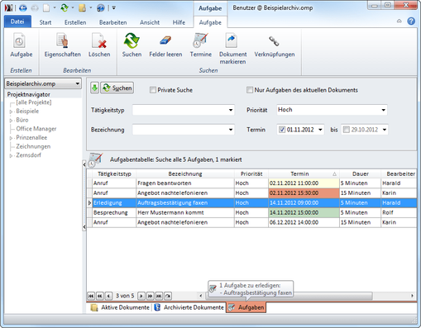Select [alle Projekte] in the Projektnavigator
The height and width of the screenshot is (328, 421).
(34, 102)
